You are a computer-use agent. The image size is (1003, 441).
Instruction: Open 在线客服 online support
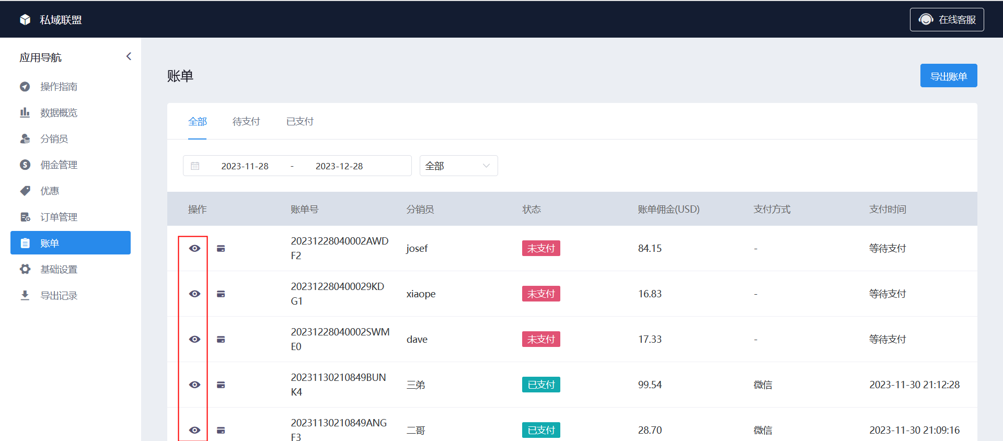coord(947,20)
